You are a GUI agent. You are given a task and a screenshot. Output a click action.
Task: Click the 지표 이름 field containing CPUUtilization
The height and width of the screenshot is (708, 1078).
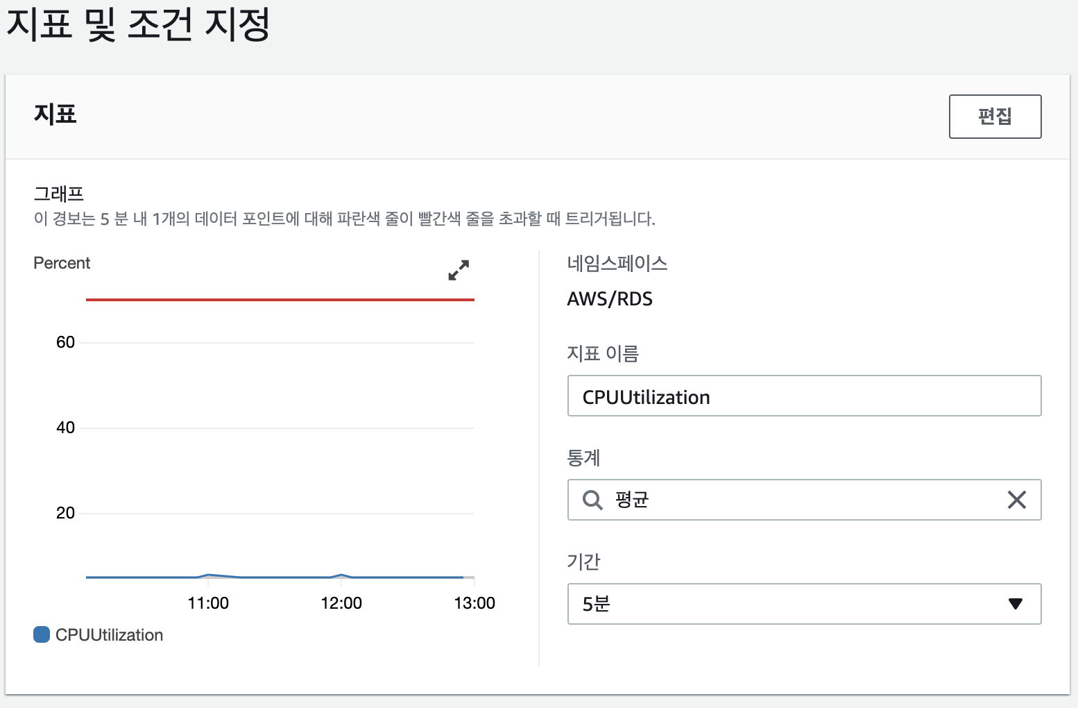coord(804,396)
